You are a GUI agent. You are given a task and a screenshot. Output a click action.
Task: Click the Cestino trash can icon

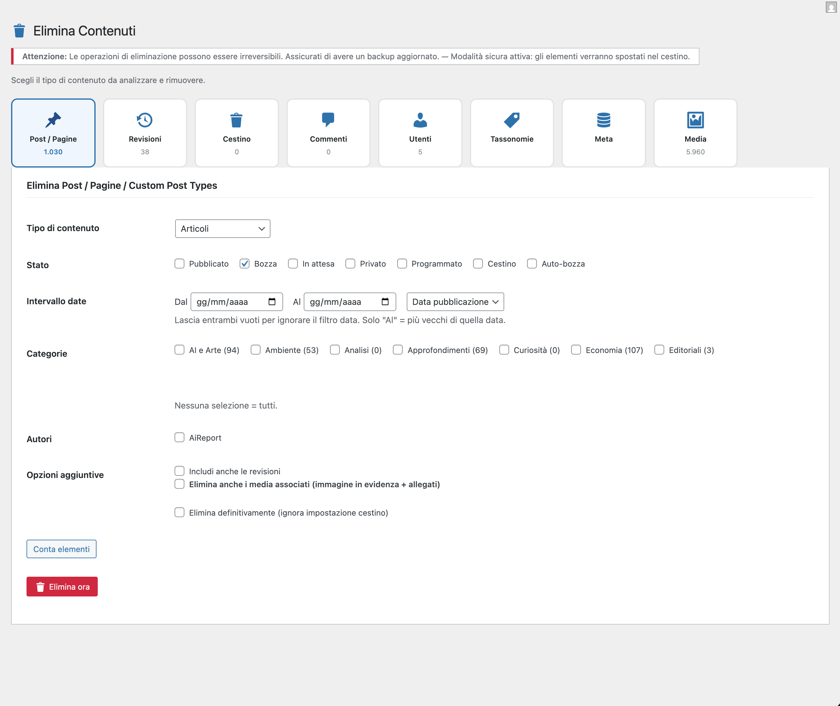(x=237, y=120)
